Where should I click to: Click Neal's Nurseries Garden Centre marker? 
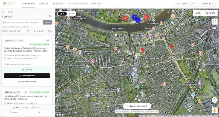[193, 95]
